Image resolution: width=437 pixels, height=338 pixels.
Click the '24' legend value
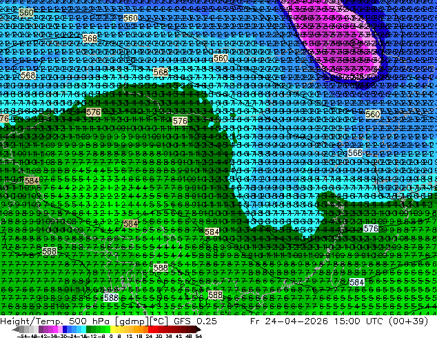click(150, 336)
